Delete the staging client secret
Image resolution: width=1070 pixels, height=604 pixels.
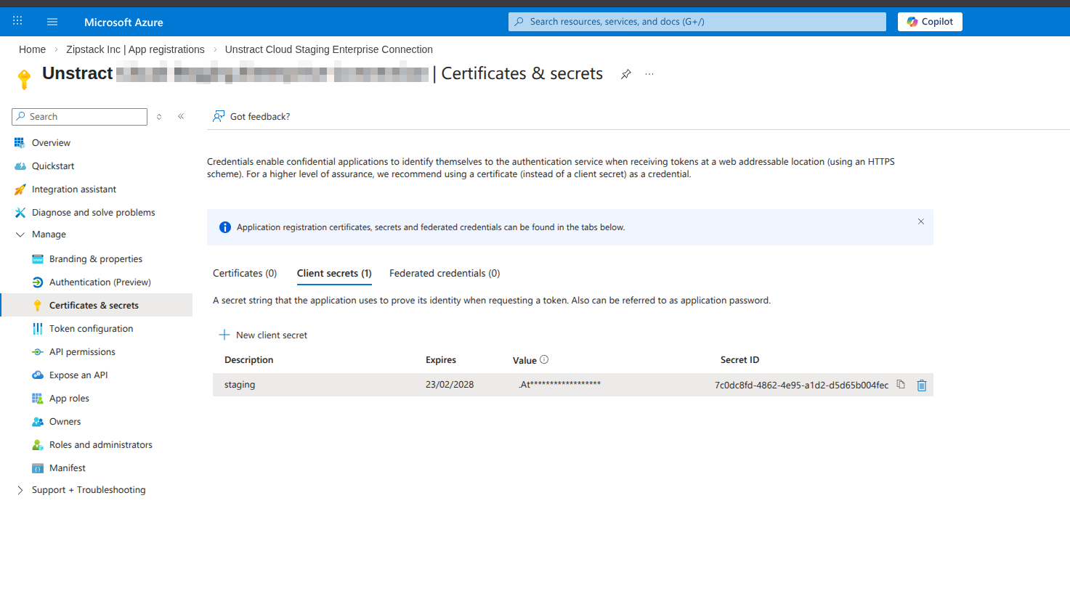[922, 385]
